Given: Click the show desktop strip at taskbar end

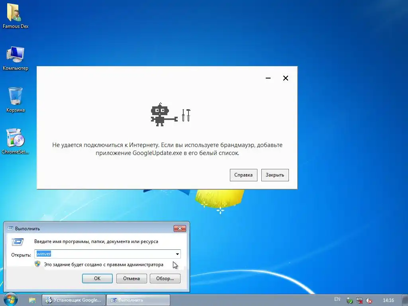Looking at the screenshot, I should coord(406,300).
